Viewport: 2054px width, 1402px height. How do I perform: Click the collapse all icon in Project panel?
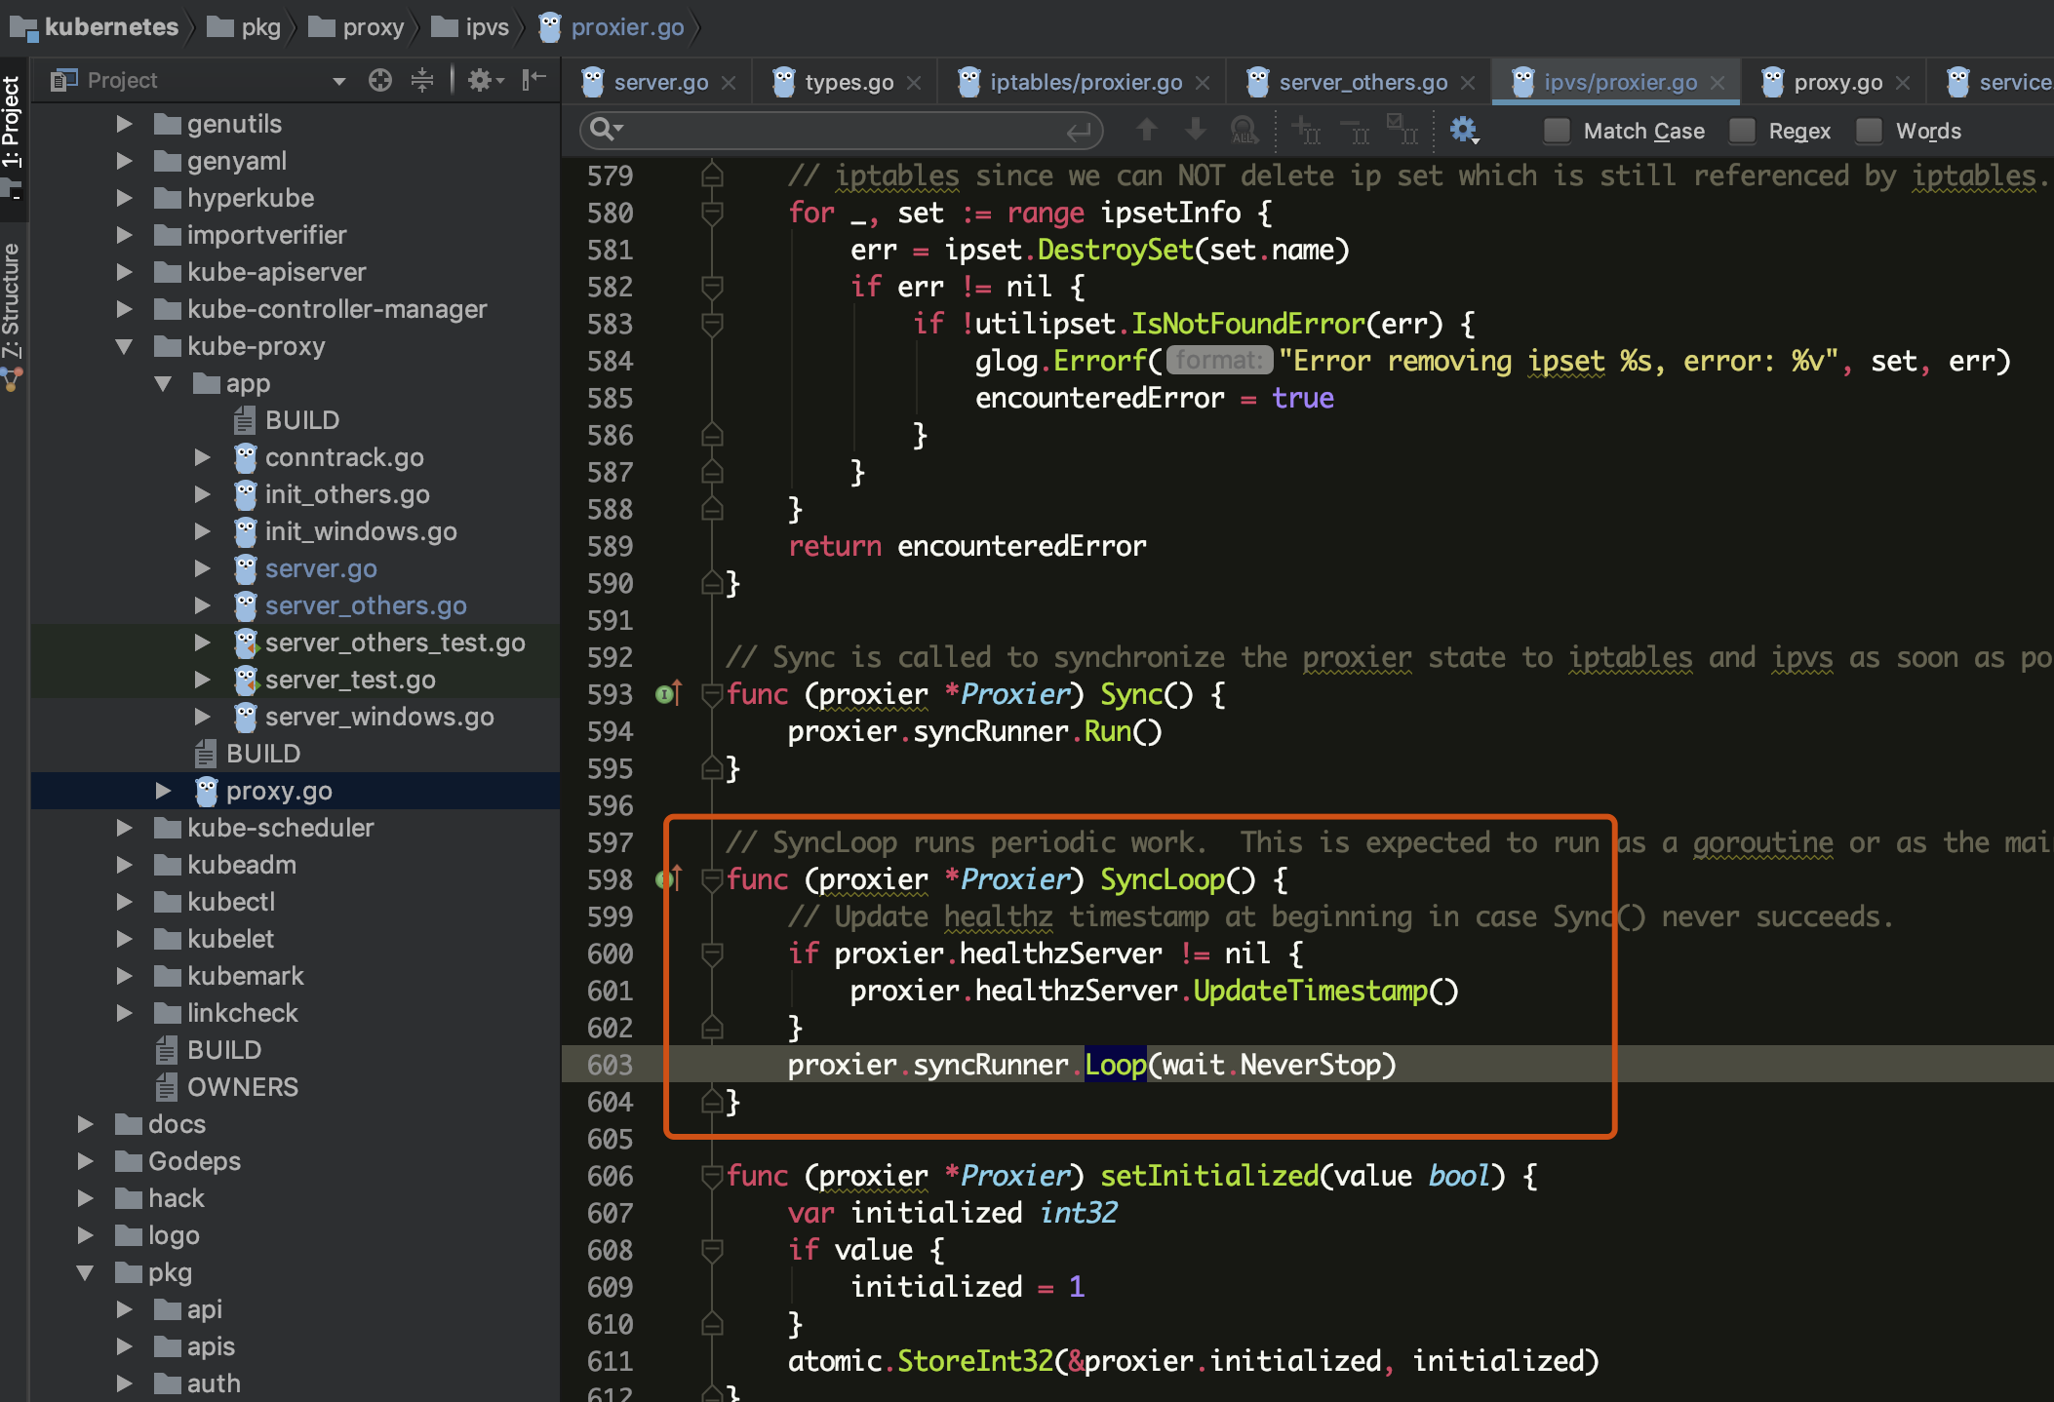point(421,80)
